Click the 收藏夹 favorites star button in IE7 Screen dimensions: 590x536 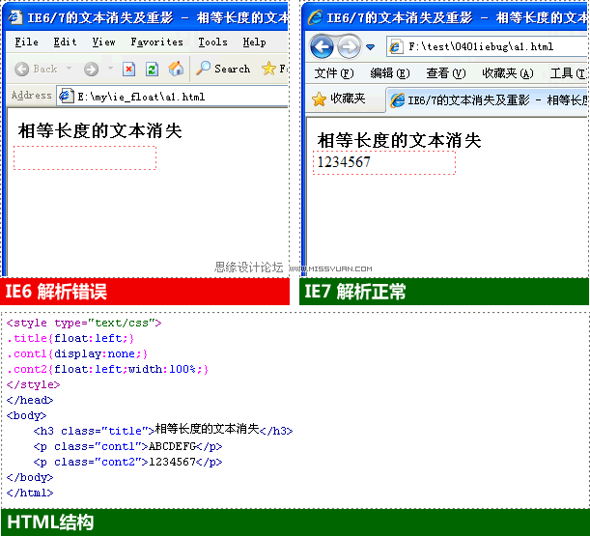(338, 99)
